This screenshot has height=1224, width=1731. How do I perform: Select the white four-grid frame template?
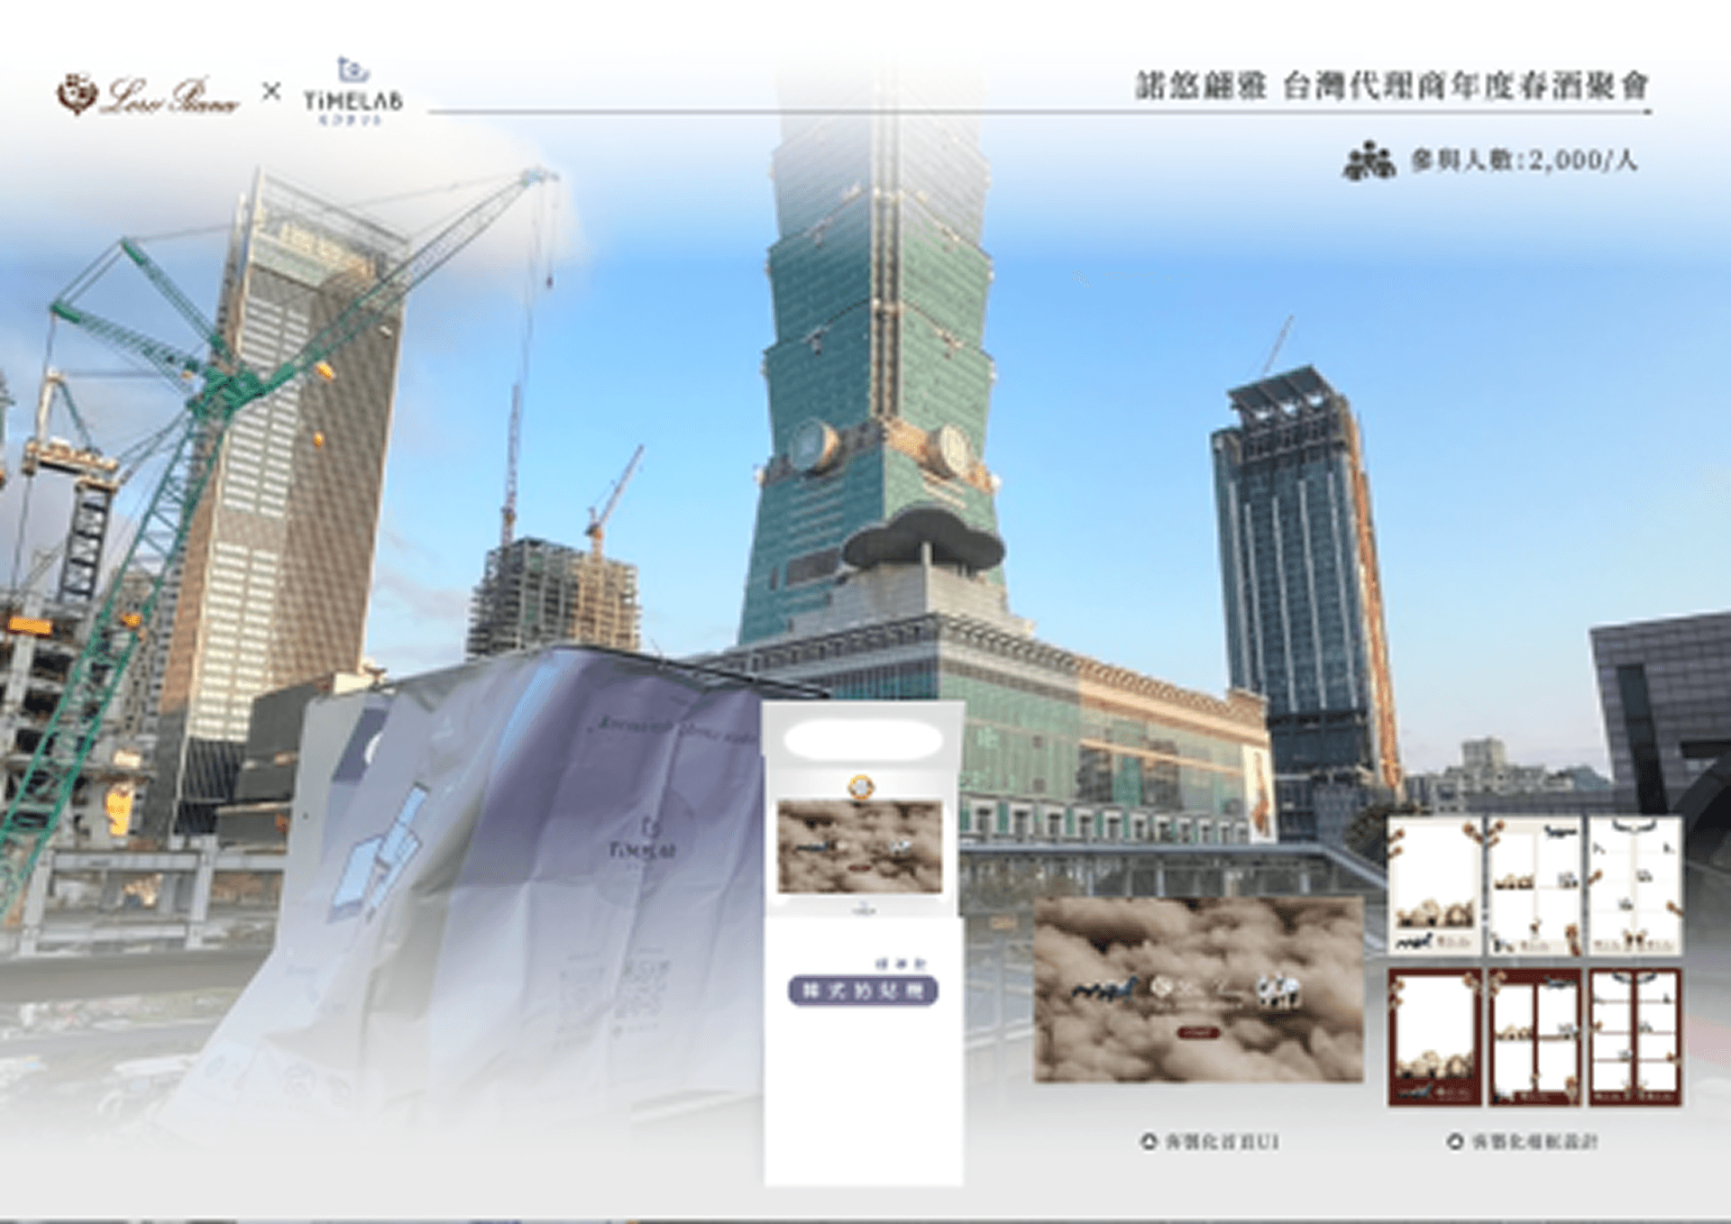(x=1534, y=886)
